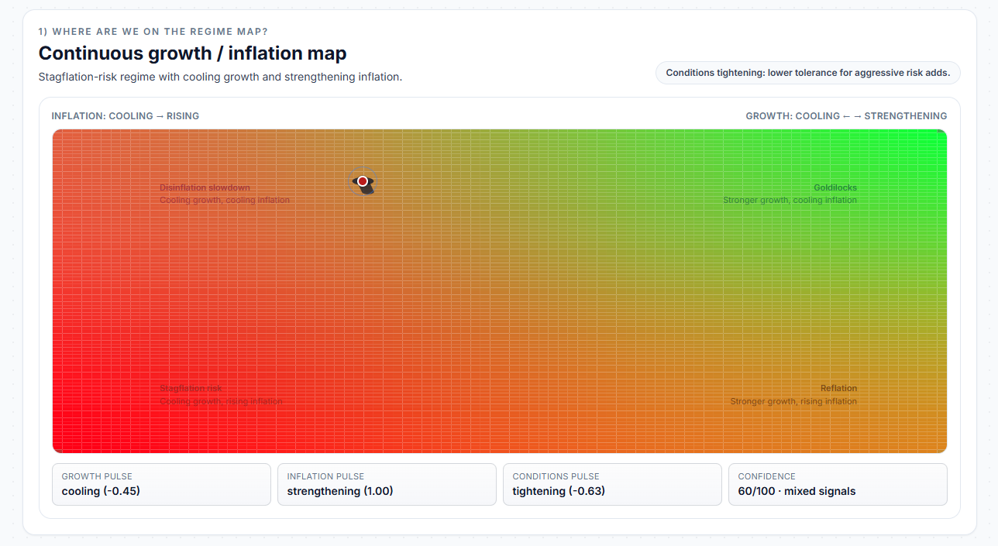Click the Stronger growth, cooling inflation description
Image resolution: width=998 pixels, height=546 pixels.
coord(790,201)
